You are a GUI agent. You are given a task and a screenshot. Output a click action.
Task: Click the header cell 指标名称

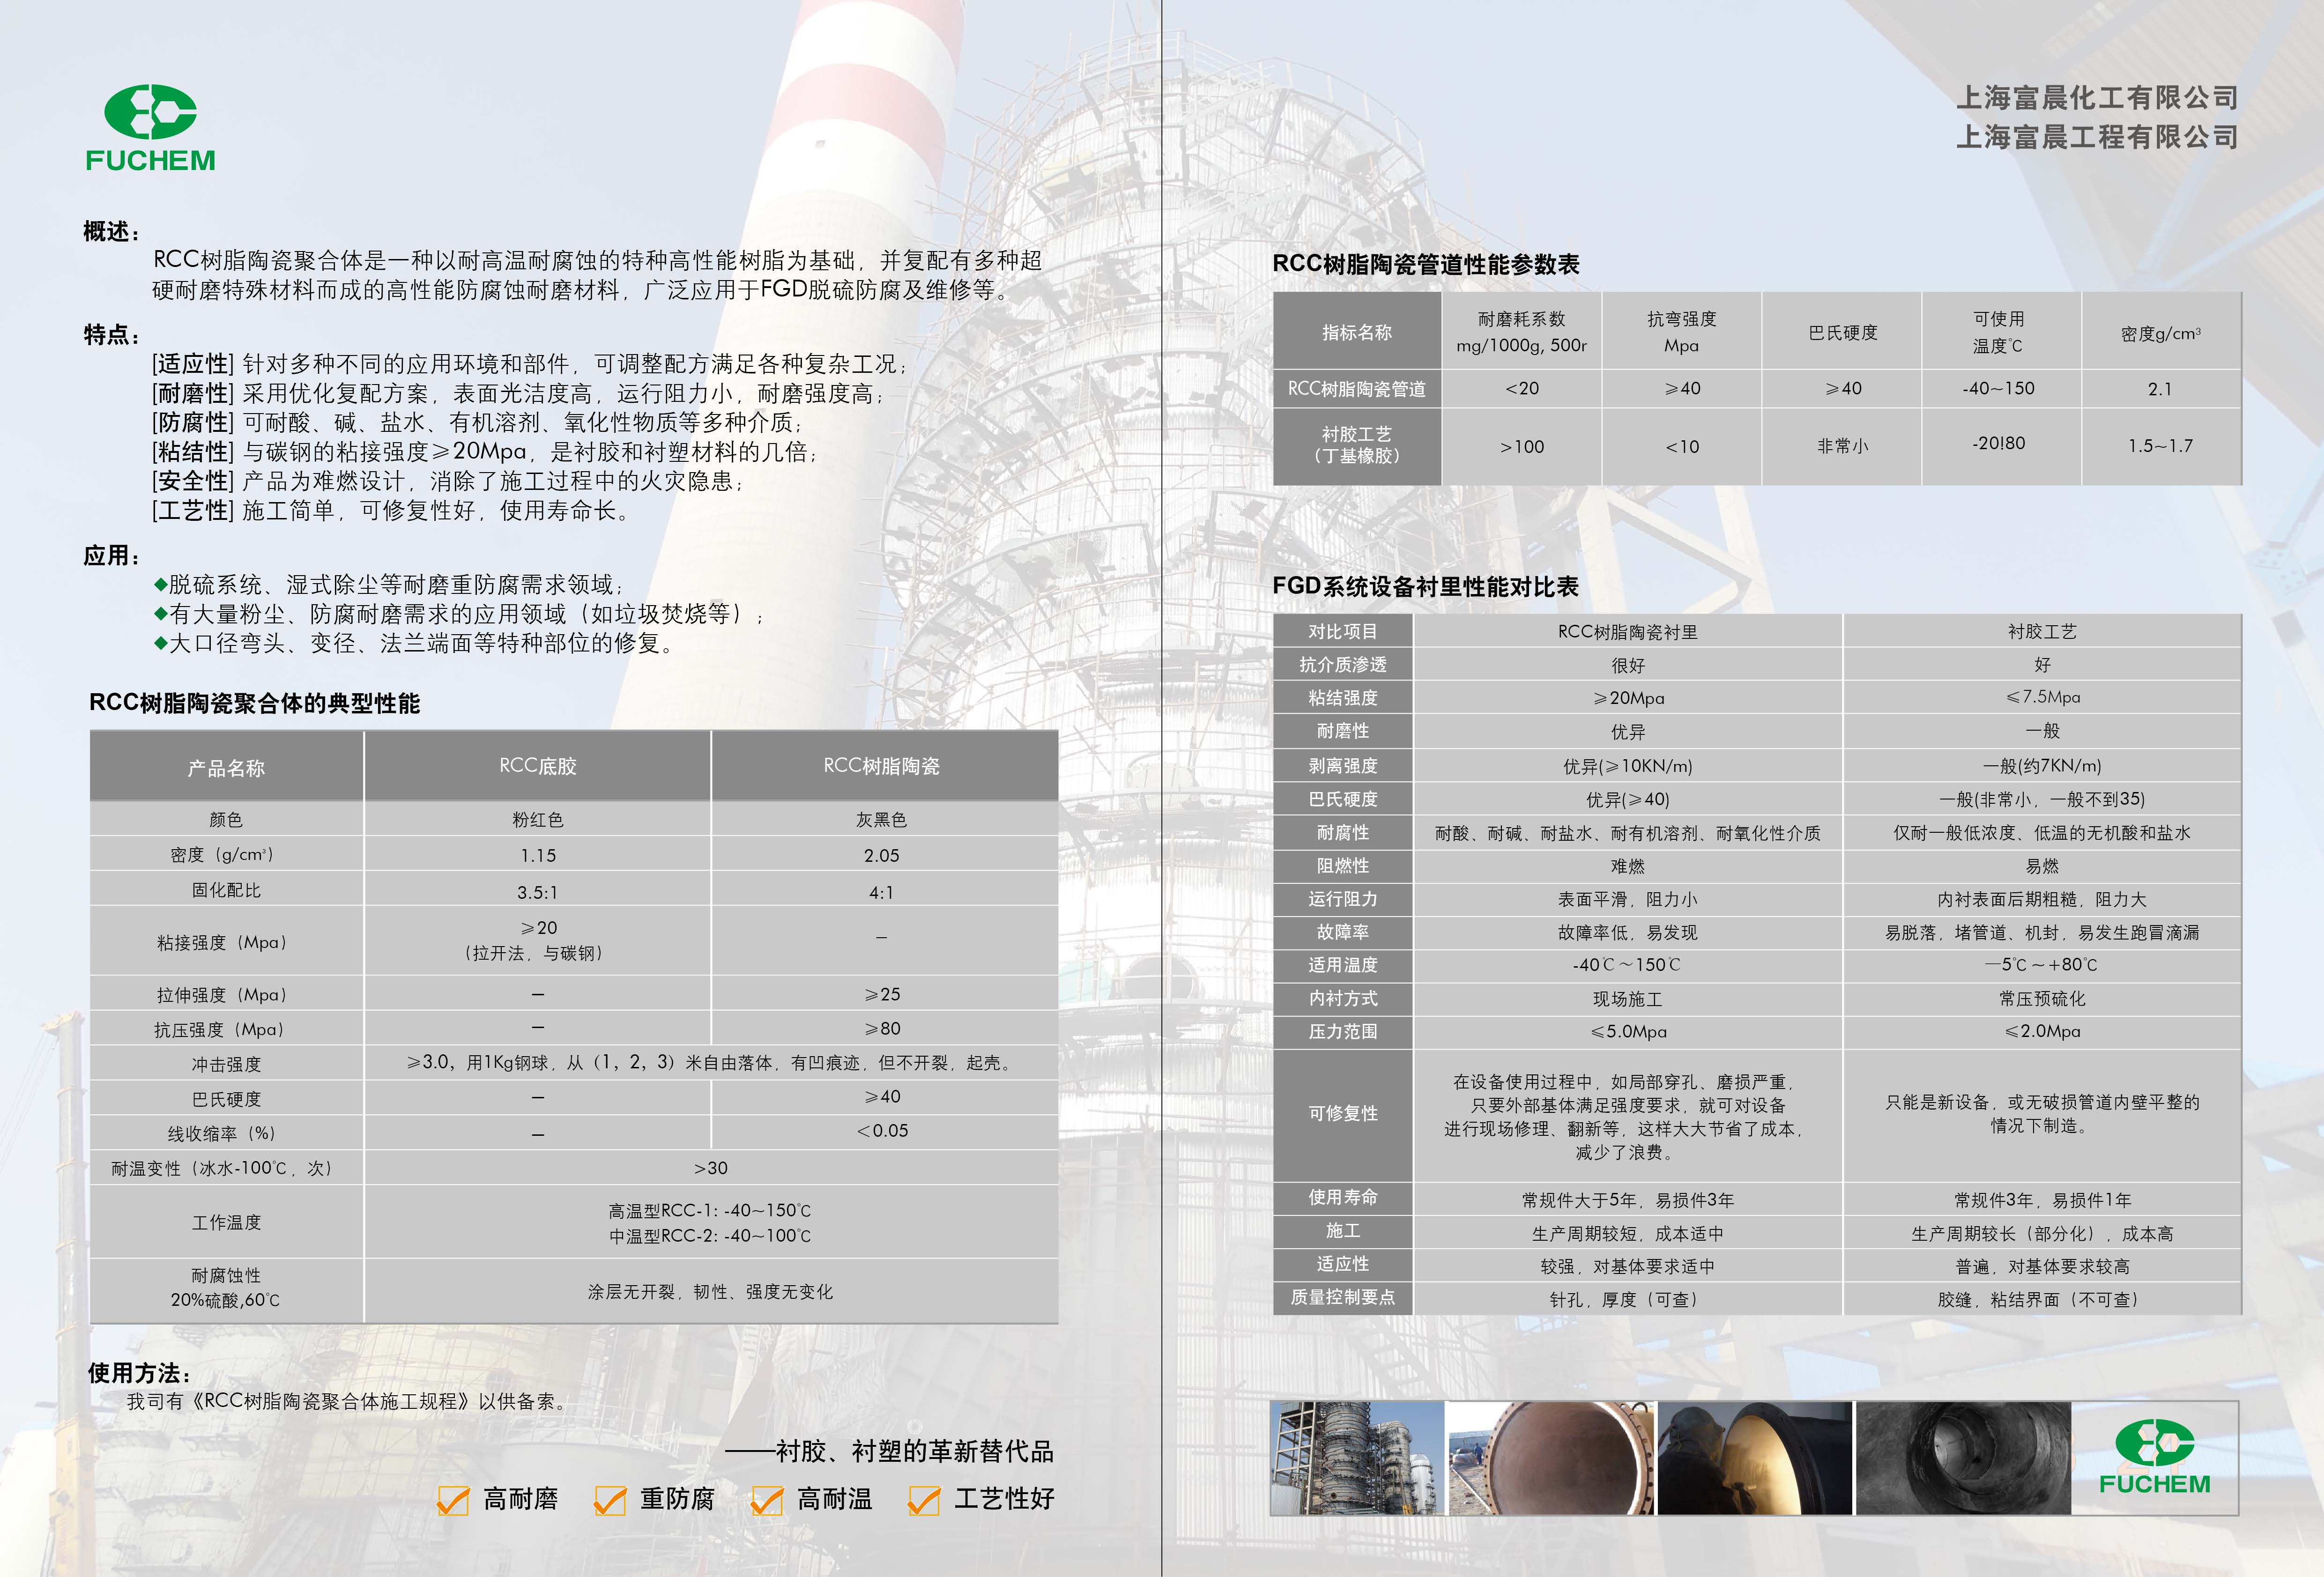pyautogui.click(x=1357, y=332)
